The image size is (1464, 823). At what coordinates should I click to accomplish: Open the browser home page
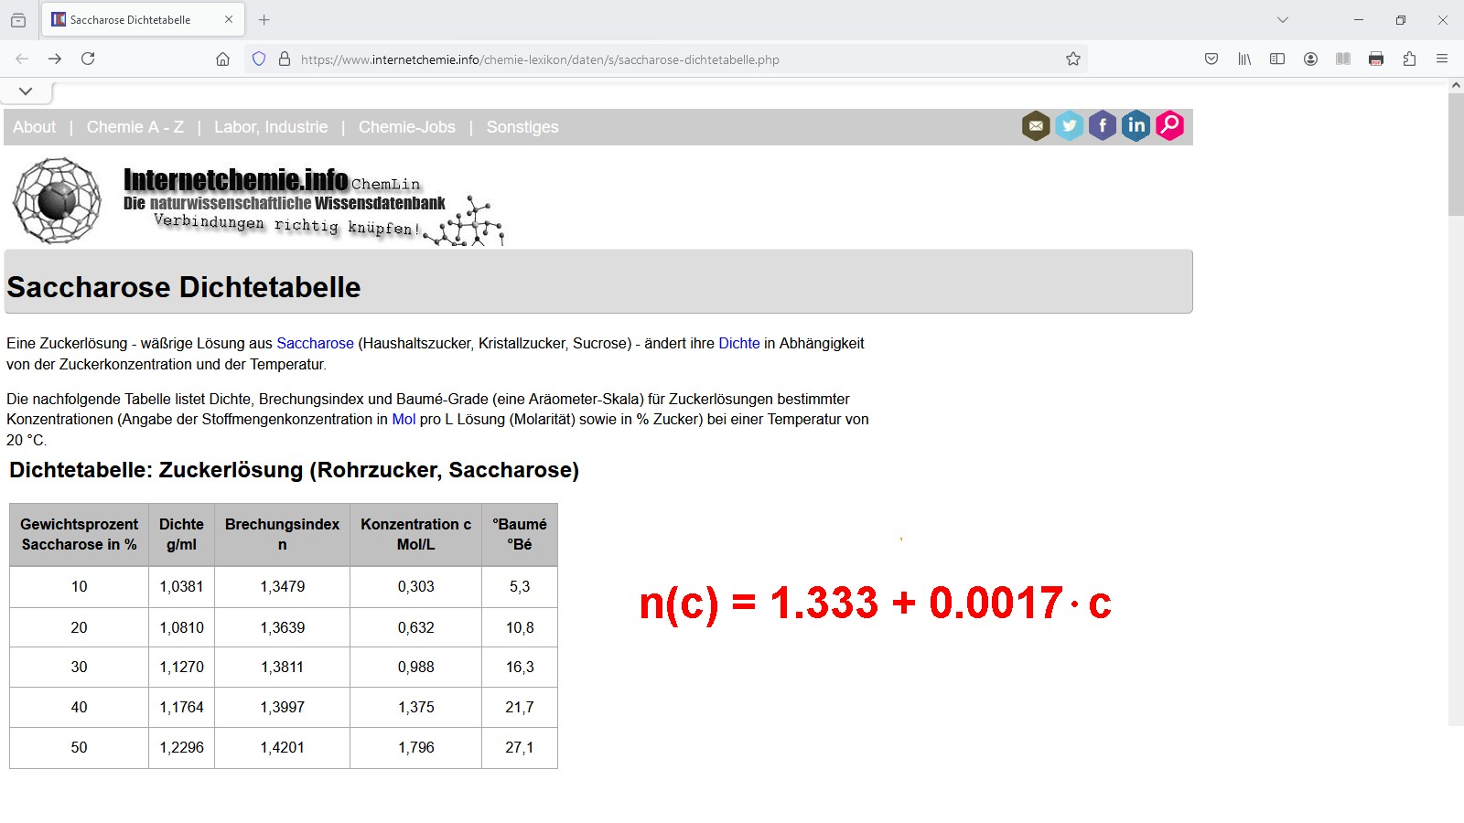pyautogui.click(x=222, y=59)
